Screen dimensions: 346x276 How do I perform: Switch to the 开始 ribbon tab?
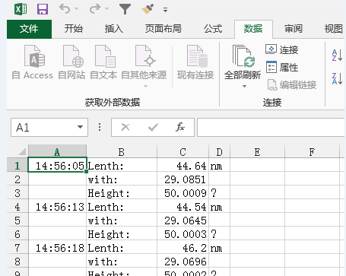click(74, 29)
